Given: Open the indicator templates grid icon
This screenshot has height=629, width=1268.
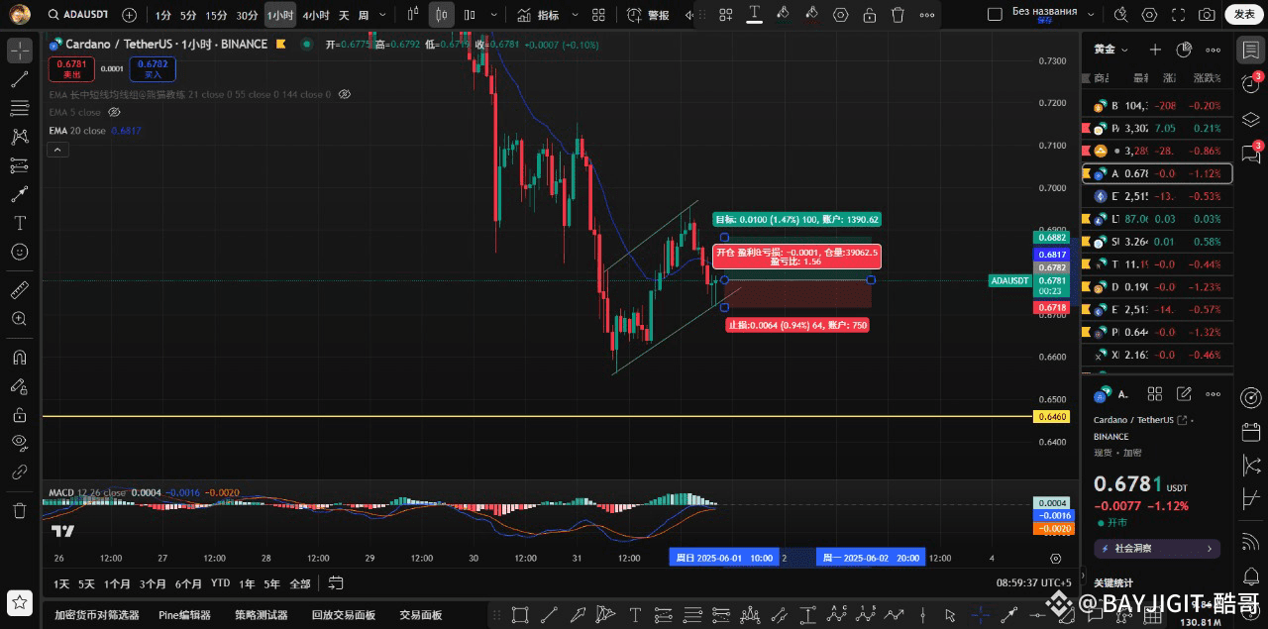Looking at the screenshot, I should click(598, 15).
